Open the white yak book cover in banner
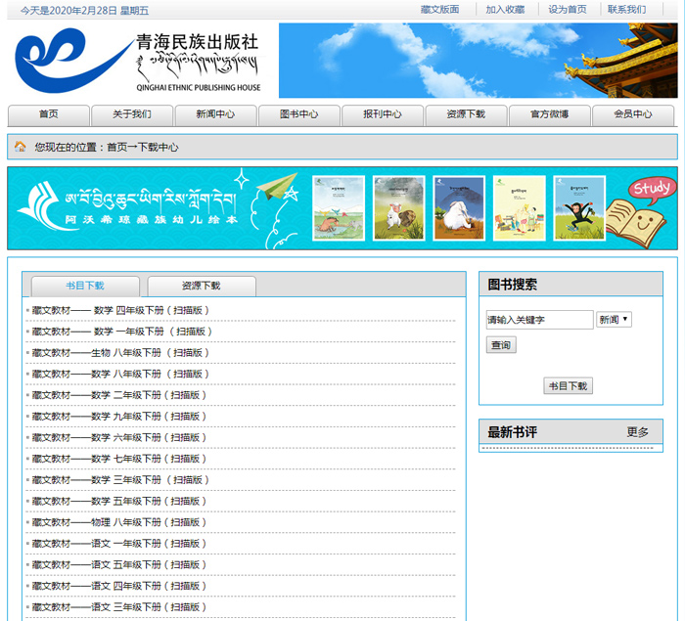 (x=459, y=207)
